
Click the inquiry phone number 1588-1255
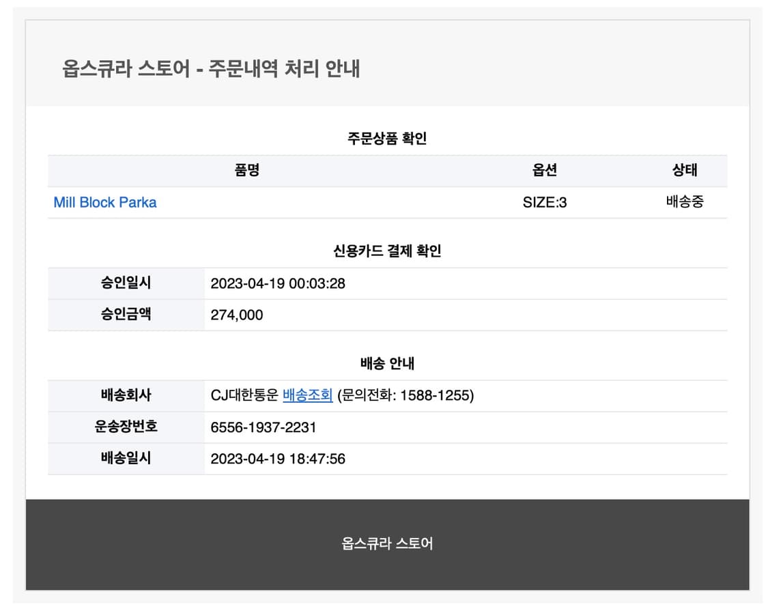click(436, 395)
